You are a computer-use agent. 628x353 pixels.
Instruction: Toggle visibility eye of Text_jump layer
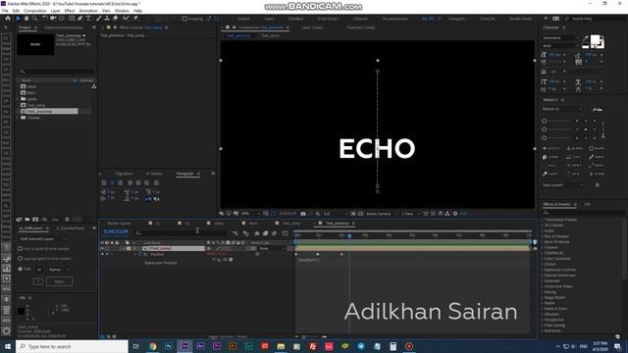coord(102,248)
